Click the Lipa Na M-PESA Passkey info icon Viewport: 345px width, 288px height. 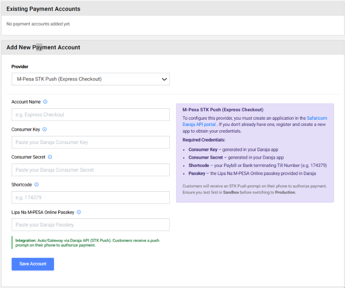pyautogui.click(x=79, y=212)
